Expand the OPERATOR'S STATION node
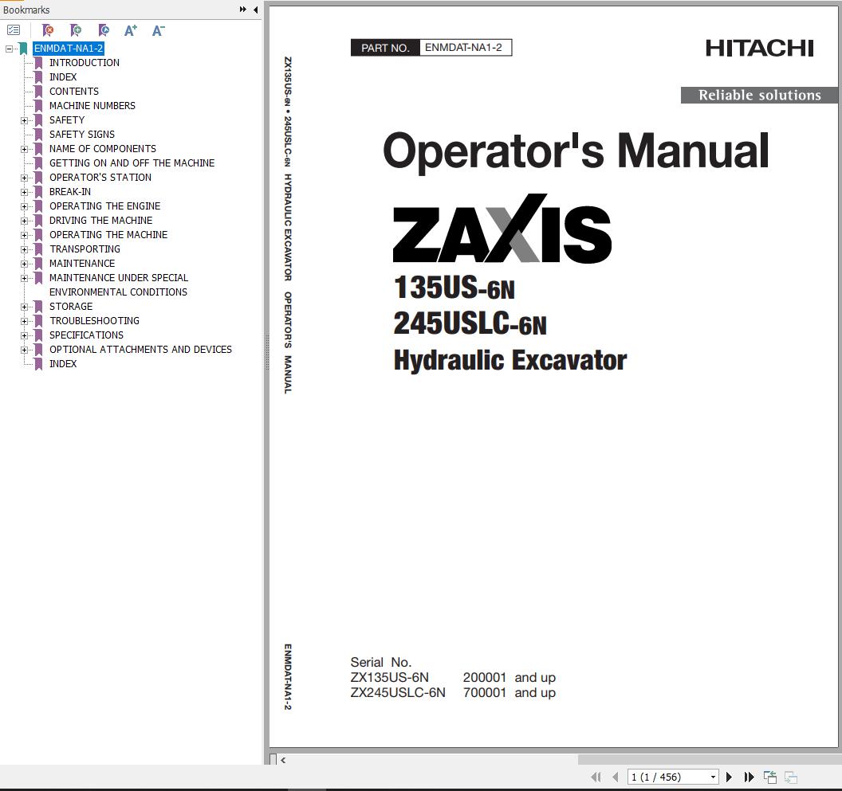This screenshot has height=791, width=842. pyautogui.click(x=24, y=178)
